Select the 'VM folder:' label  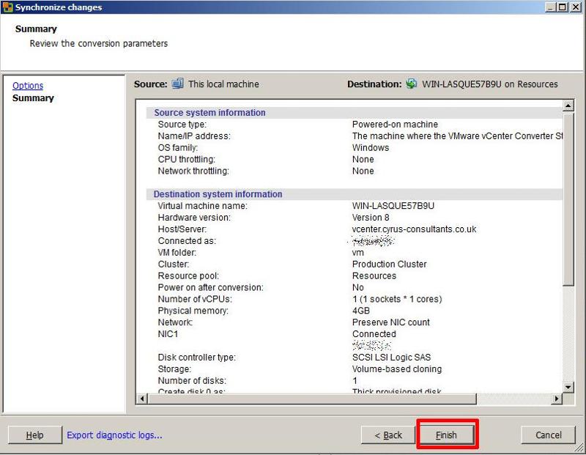177,252
